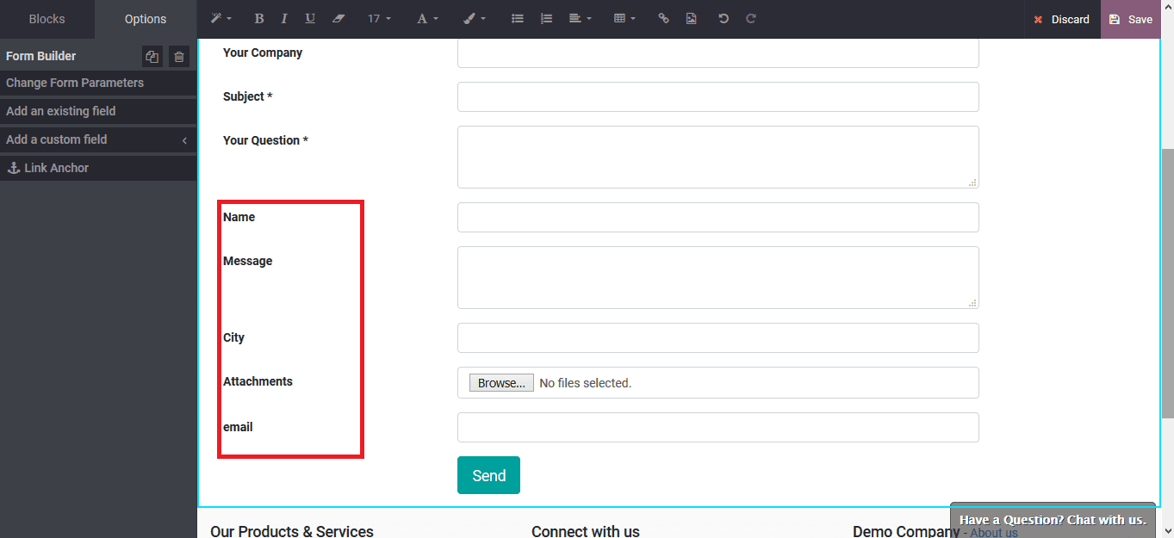Click Browse to attach a file
1174x538 pixels.
(x=501, y=383)
